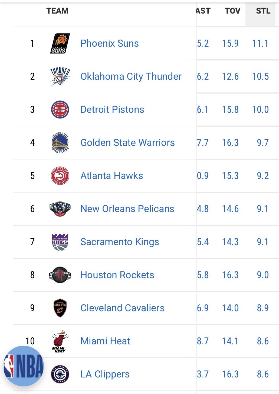
Task: Click the Golden State Warriors logo
Action: point(60,143)
